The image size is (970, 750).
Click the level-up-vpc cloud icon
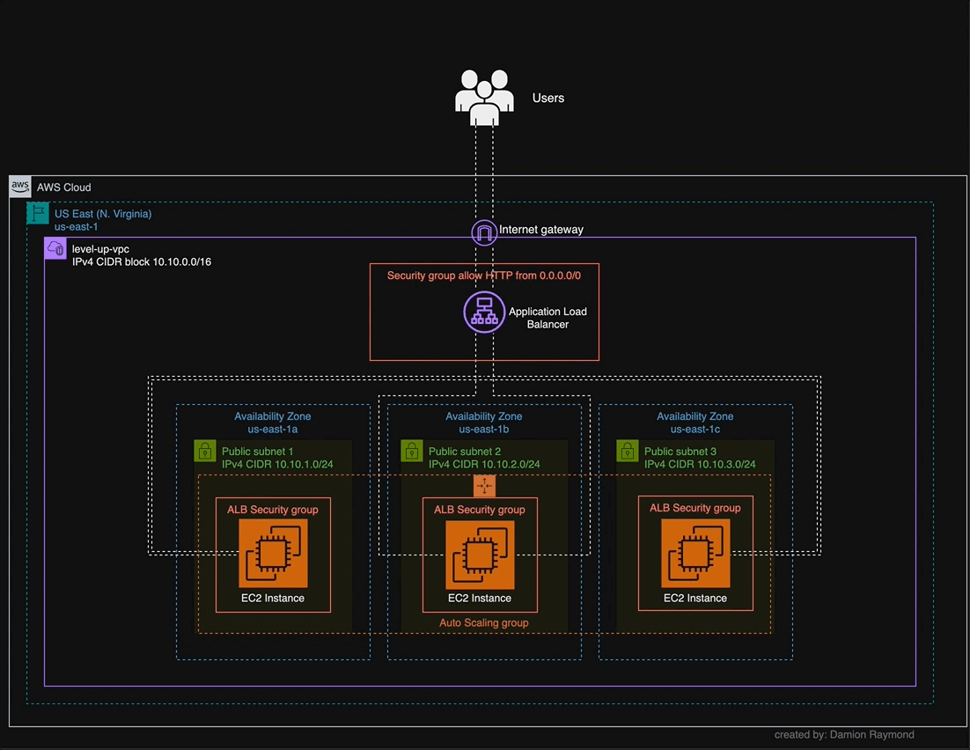pyautogui.click(x=54, y=248)
